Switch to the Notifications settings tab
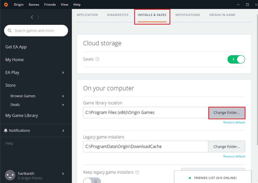This screenshot has height=183, width=258. [x=188, y=15]
